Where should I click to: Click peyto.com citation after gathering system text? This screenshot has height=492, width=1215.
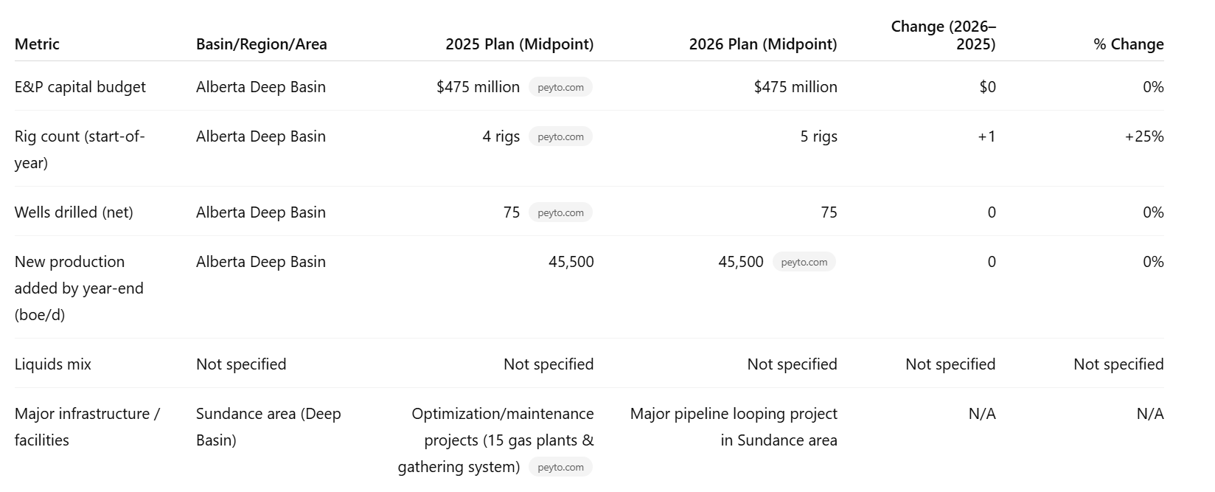pyautogui.click(x=560, y=467)
